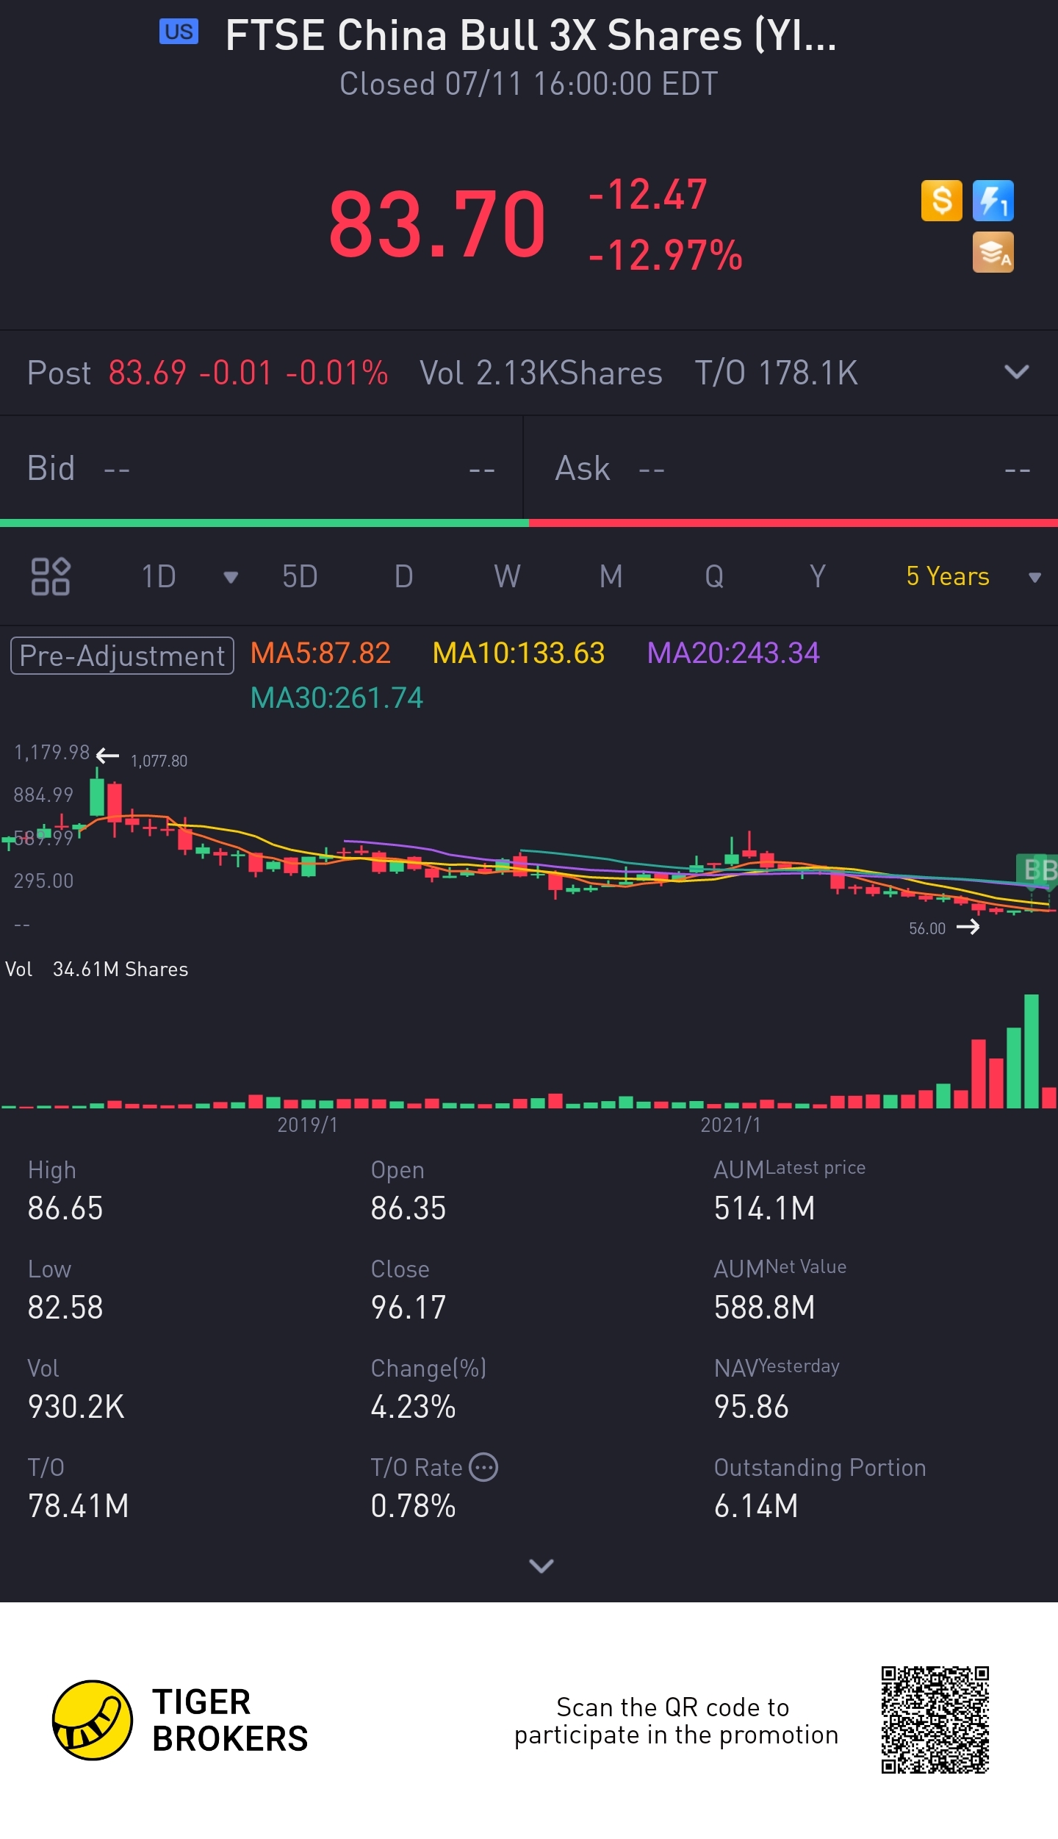Open T/O Rate info bubble icon
The width and height of the screenshot is (1058, 1839).
(x=483, y=1467)
